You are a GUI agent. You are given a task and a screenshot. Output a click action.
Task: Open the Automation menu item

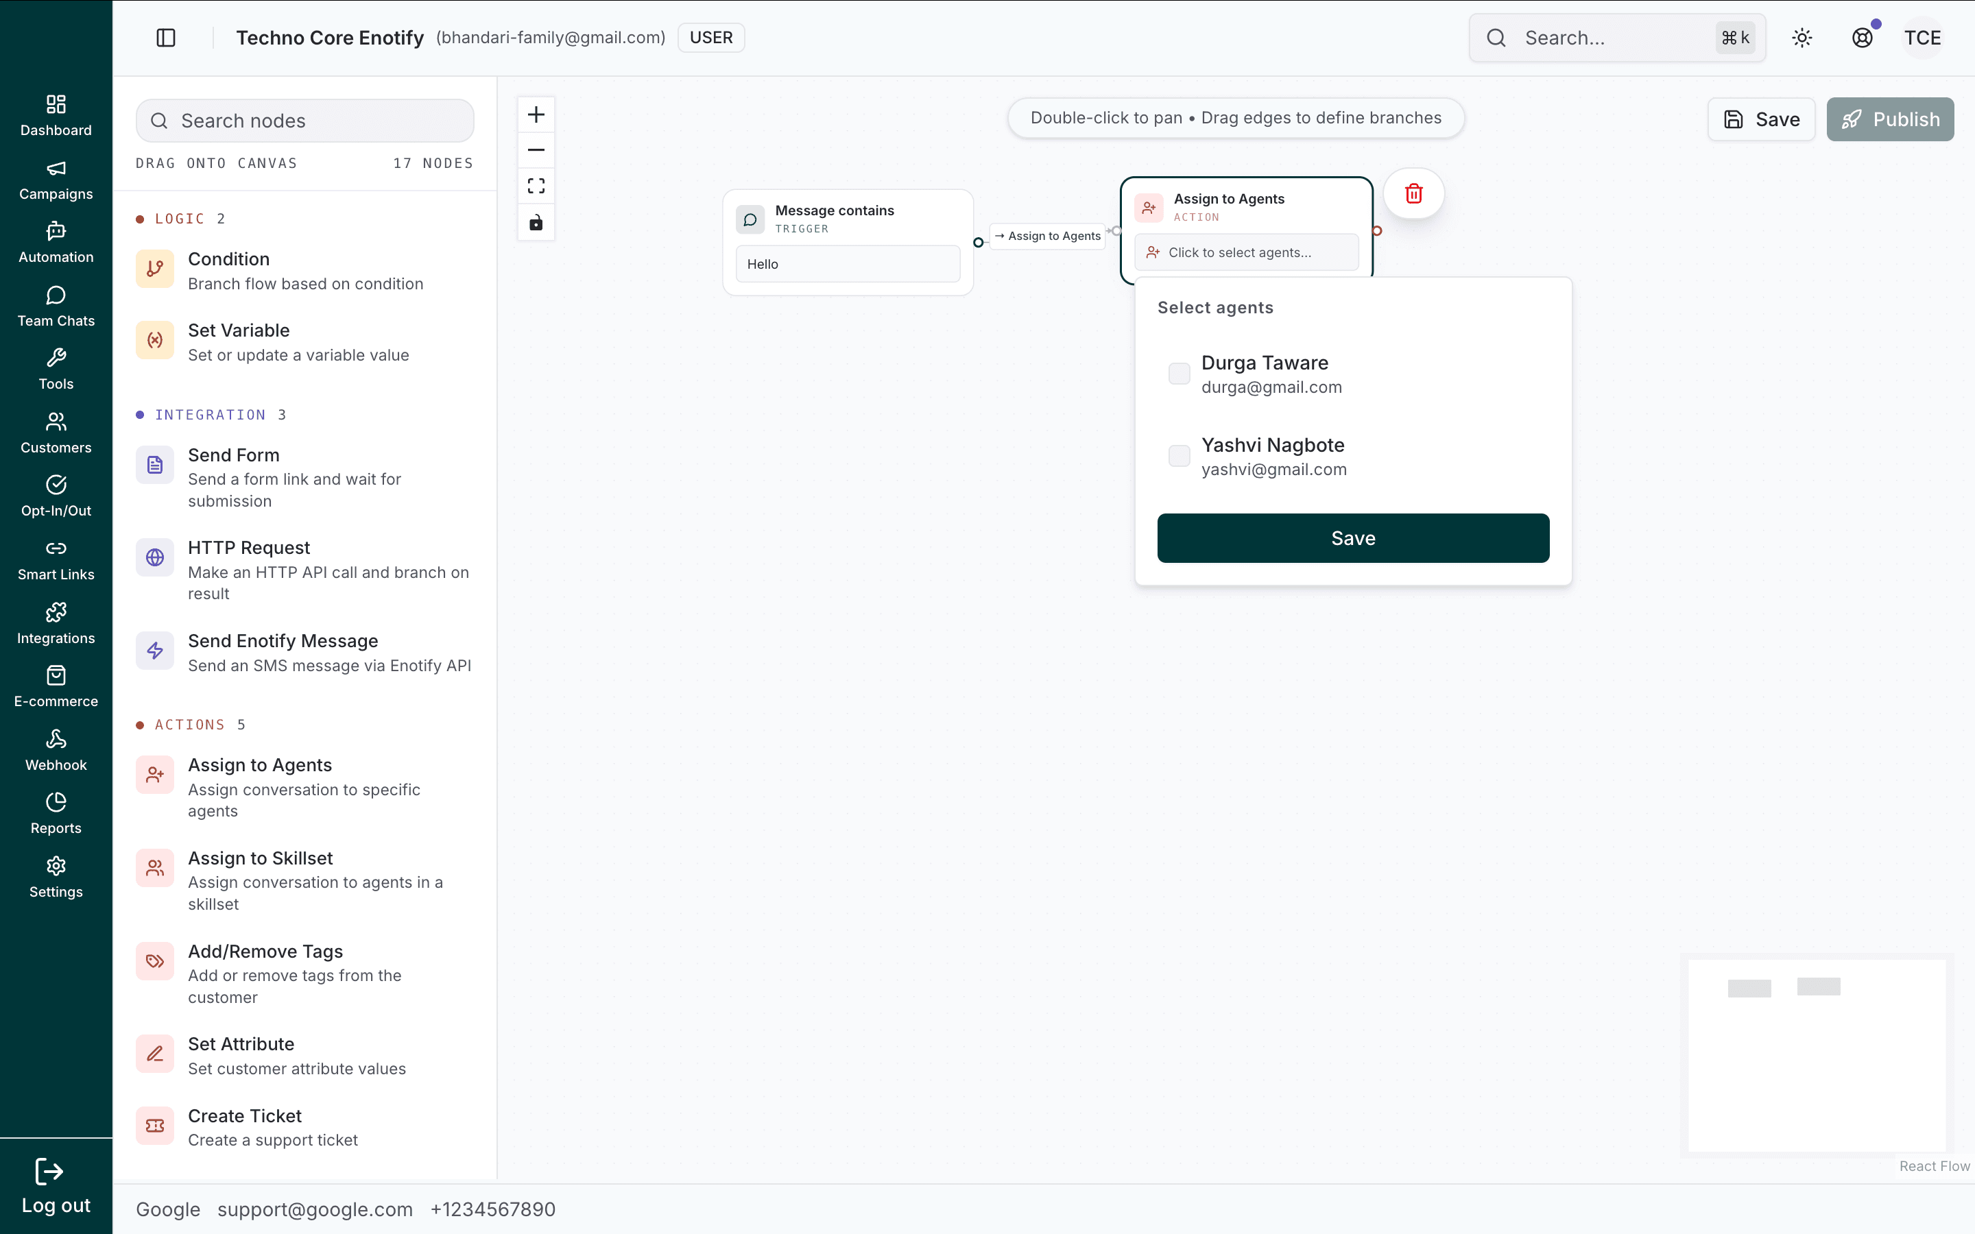56,243
